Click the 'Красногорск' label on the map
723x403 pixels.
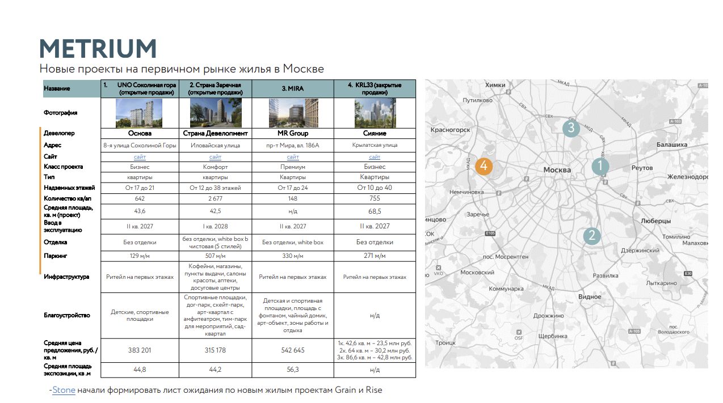tap(451, 130)
